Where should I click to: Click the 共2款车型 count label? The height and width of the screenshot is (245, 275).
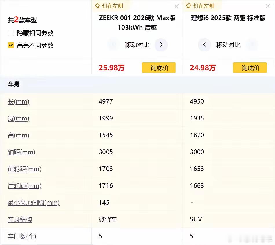coord(22,20)
